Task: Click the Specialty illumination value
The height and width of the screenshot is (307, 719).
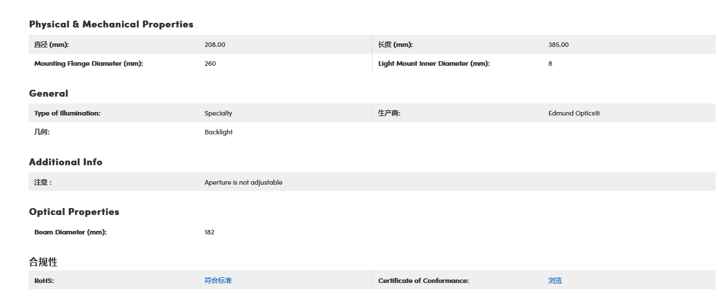Action: (218, 113)
